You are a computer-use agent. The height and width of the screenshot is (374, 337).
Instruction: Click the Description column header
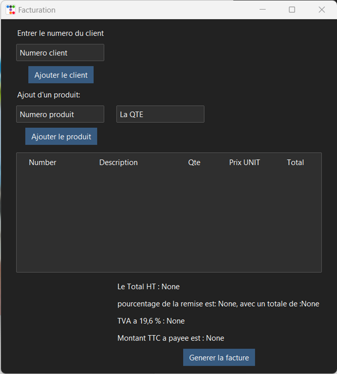coord(119,162)
